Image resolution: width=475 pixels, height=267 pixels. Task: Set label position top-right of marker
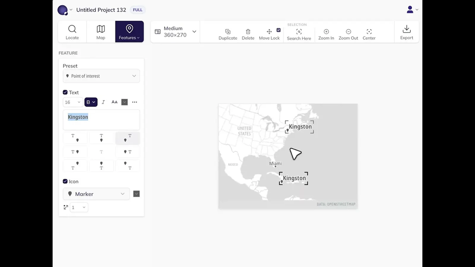[127, 138]
